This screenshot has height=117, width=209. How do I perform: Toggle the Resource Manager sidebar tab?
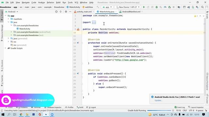(2, 33)
